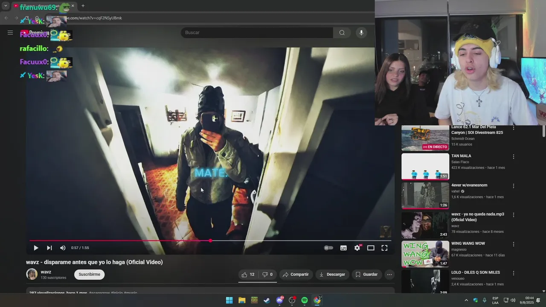Go back in browser history
The width and height of the screenshot is (546, 307).
coord(6,18)
